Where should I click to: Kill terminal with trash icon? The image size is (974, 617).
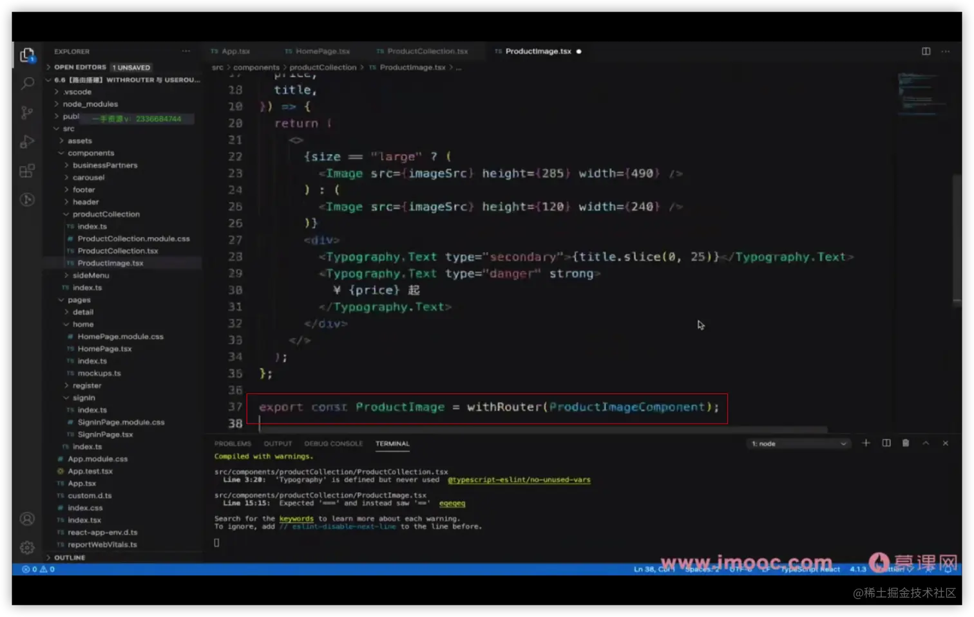coord(906,443)
